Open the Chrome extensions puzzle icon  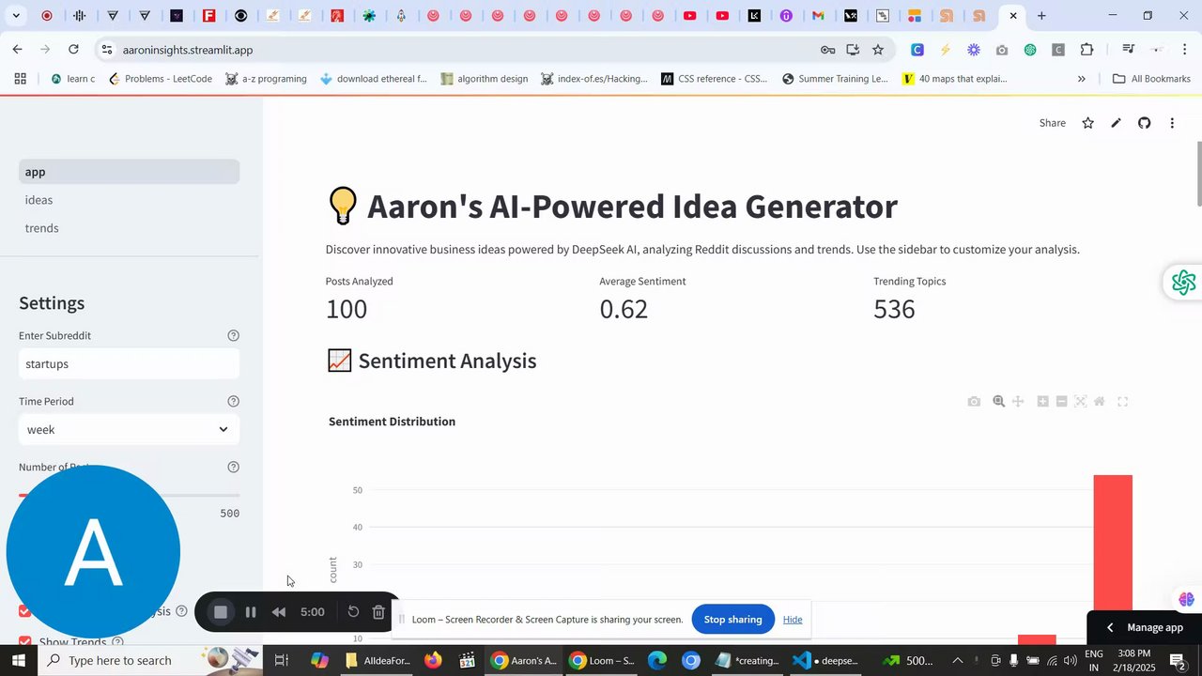coord(1086,50)
